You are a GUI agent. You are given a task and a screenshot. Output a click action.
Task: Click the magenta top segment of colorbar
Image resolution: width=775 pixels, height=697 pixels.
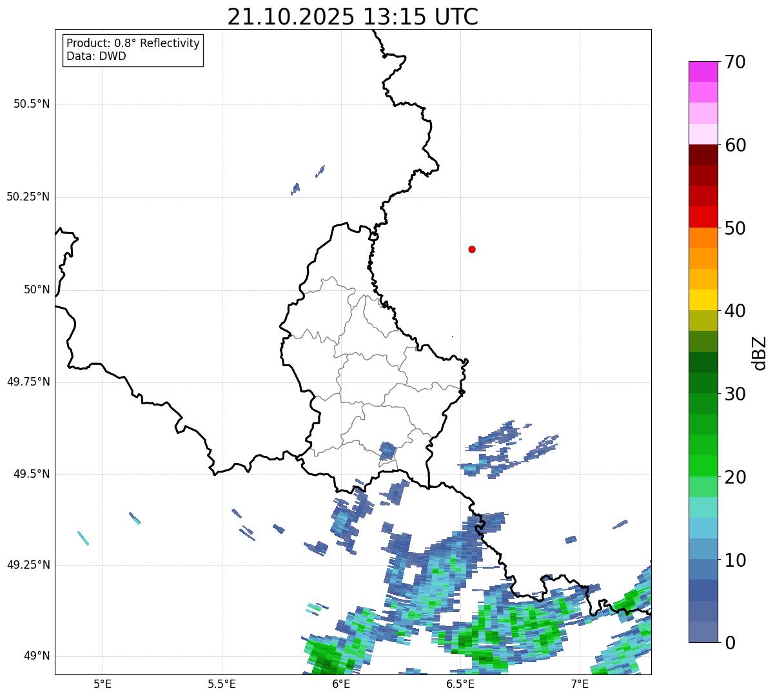703,72
